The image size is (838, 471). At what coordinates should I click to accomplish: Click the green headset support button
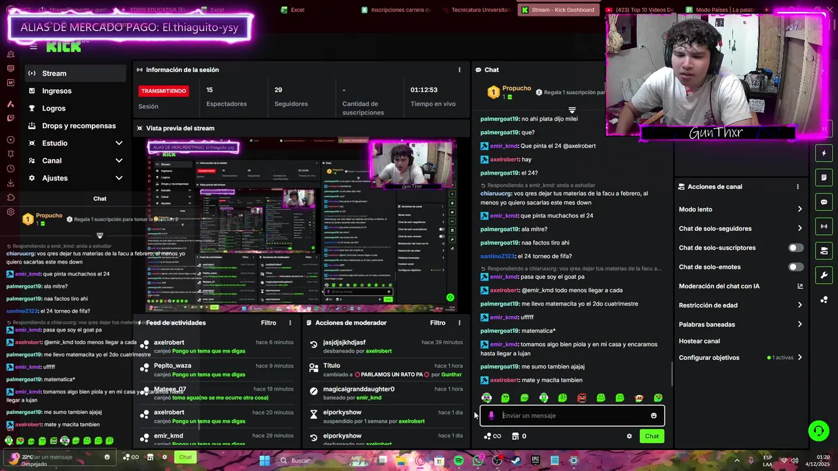[x=818, y=430]
